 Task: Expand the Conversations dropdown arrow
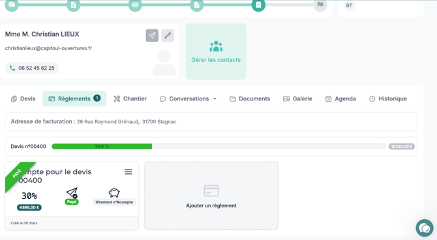[215, 98]
